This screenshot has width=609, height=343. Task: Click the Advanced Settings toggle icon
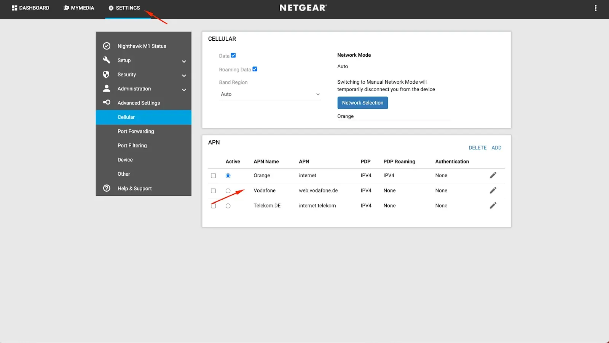pyautogui.click(x=107, y=102)
